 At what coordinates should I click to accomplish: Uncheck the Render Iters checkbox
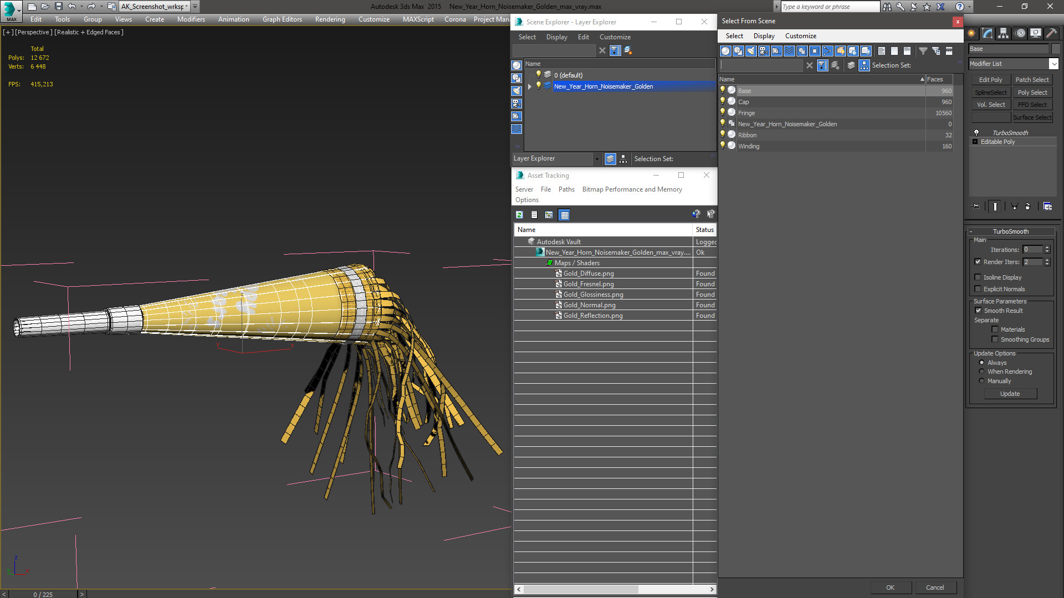coord(978,262)
